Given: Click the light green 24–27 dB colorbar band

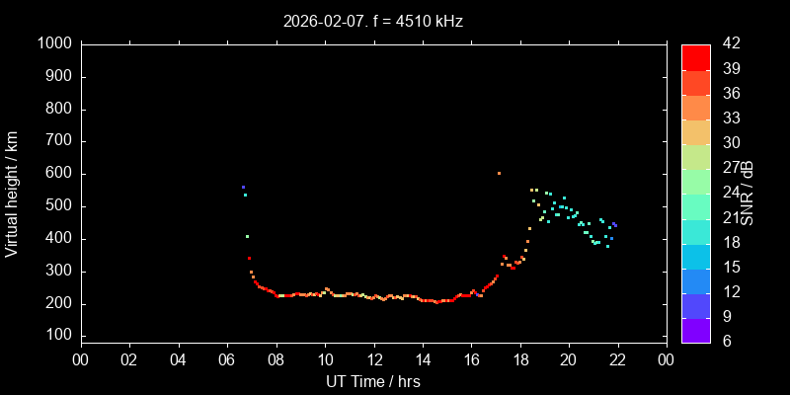Looking at the screenshot, I should pos(695,181).
